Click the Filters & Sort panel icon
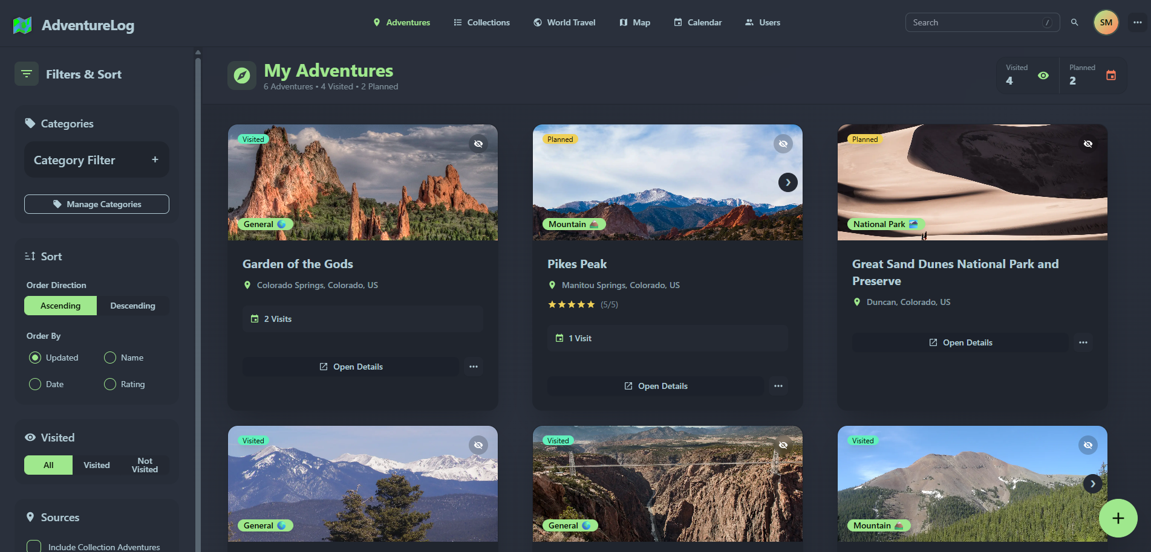The height and width of the screenshot is (552, 1151). (x=27, y=74)
